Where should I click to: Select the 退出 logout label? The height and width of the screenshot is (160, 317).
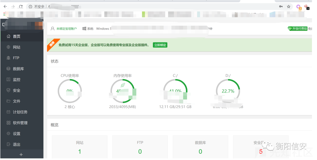(x=16, y=145)
